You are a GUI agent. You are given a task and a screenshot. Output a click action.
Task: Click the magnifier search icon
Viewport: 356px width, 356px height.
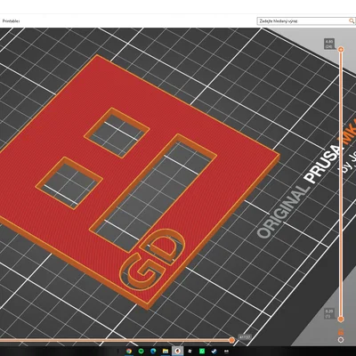(x=352, y=20)
